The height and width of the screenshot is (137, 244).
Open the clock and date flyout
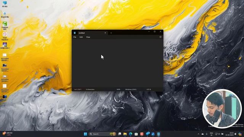click(x=230, y=134)
